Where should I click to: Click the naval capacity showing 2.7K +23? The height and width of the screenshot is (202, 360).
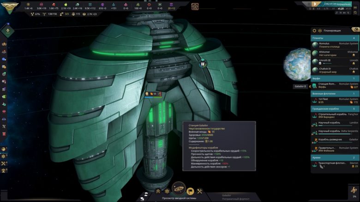90,14
